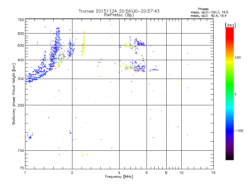
Task: Click the '[deg]' colorbar unit label
Action: click(230, 25)
